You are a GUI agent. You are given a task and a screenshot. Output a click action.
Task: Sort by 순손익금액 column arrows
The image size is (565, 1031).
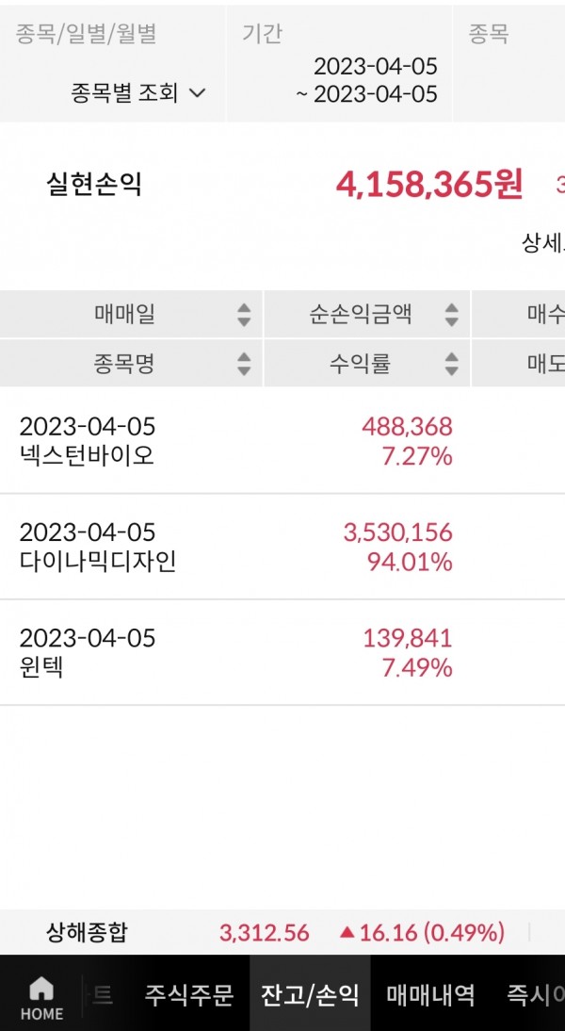[x=451, y=315]
